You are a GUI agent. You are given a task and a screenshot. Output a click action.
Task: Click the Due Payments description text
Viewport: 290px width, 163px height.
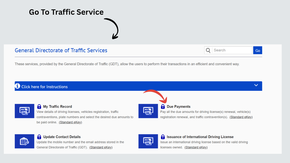click(x=206, y=114)
